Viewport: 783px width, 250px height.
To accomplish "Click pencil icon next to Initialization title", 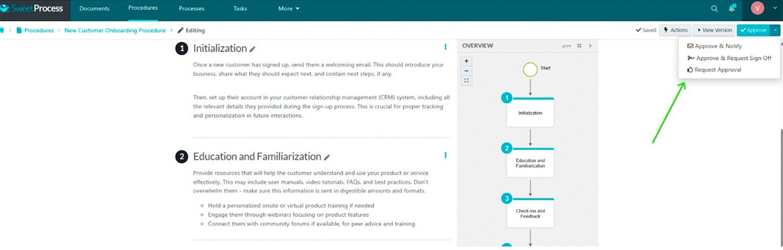I will coord(252,49).
